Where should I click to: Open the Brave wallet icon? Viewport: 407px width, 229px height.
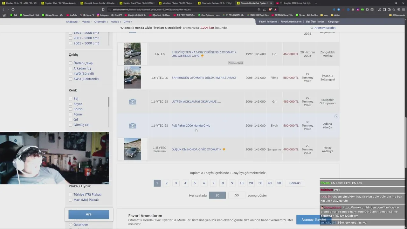(x=389, y=10)
